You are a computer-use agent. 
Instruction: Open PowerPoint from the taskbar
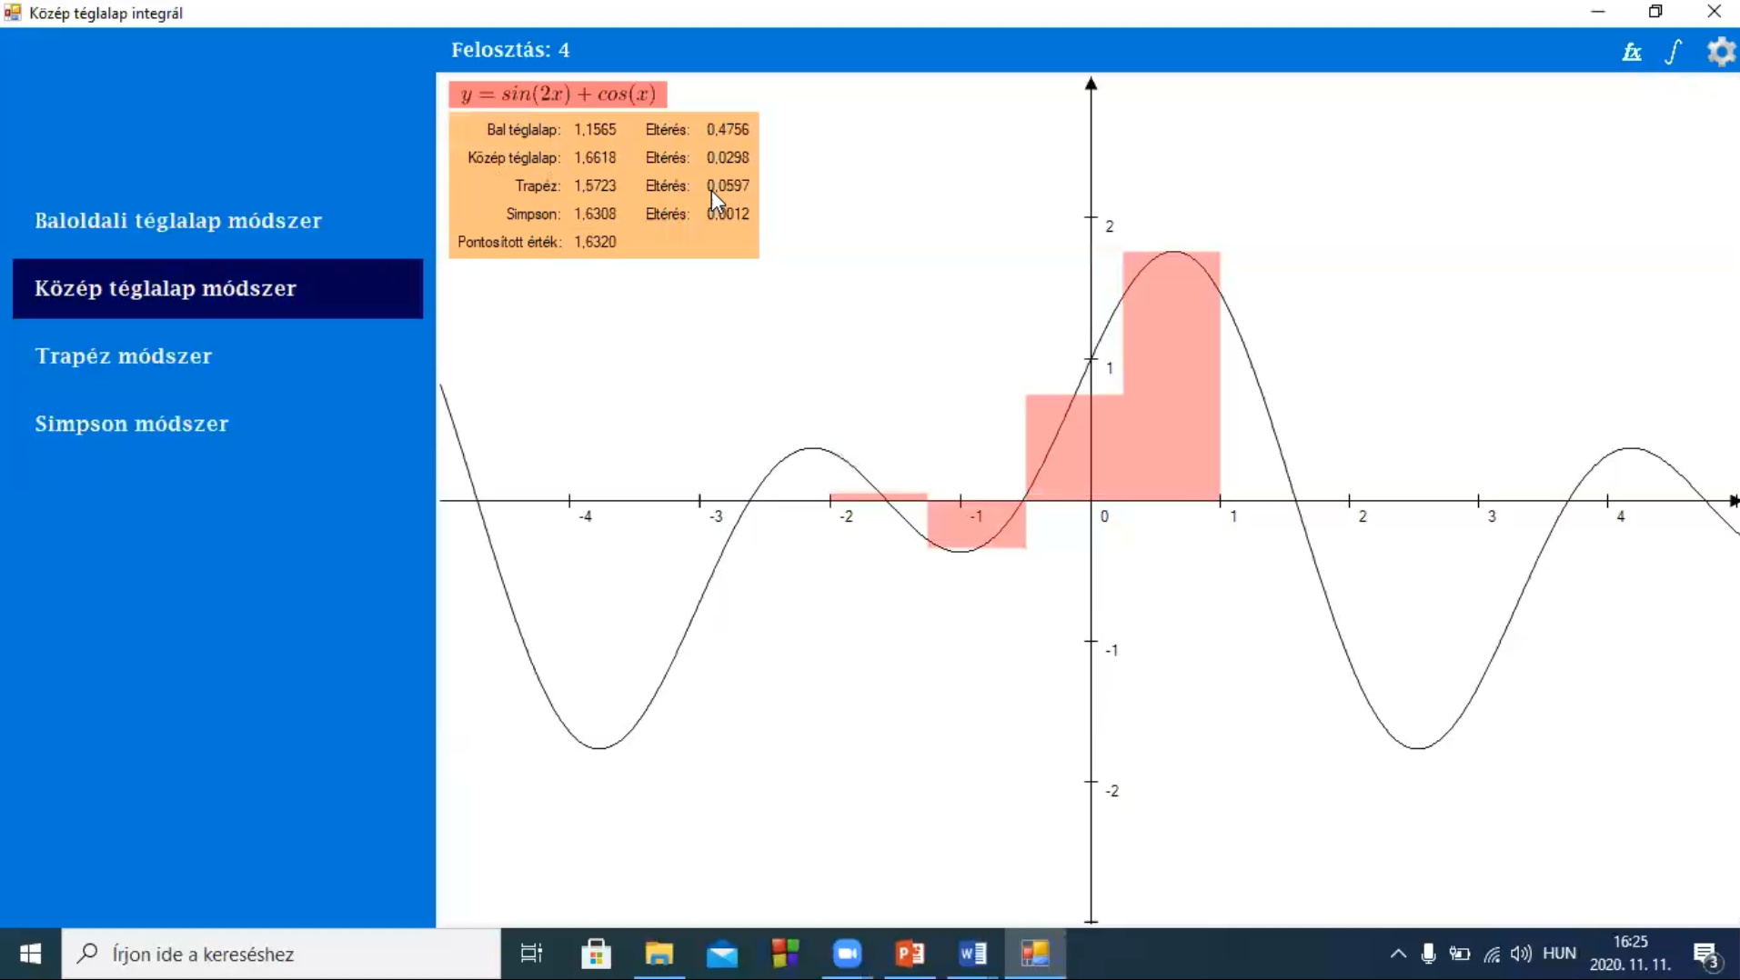click(x=910, y=954)
